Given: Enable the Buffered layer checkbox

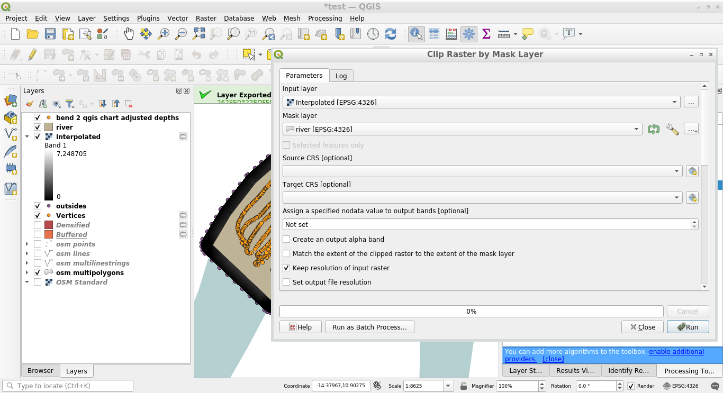Looking at the screenshot, I should [x=38, y=234].
